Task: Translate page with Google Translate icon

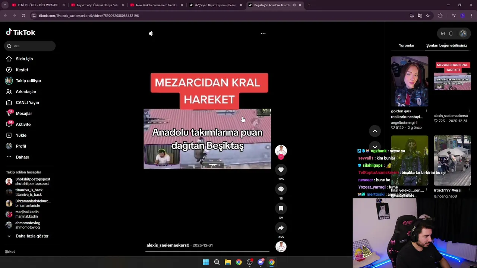Action: 420,16
